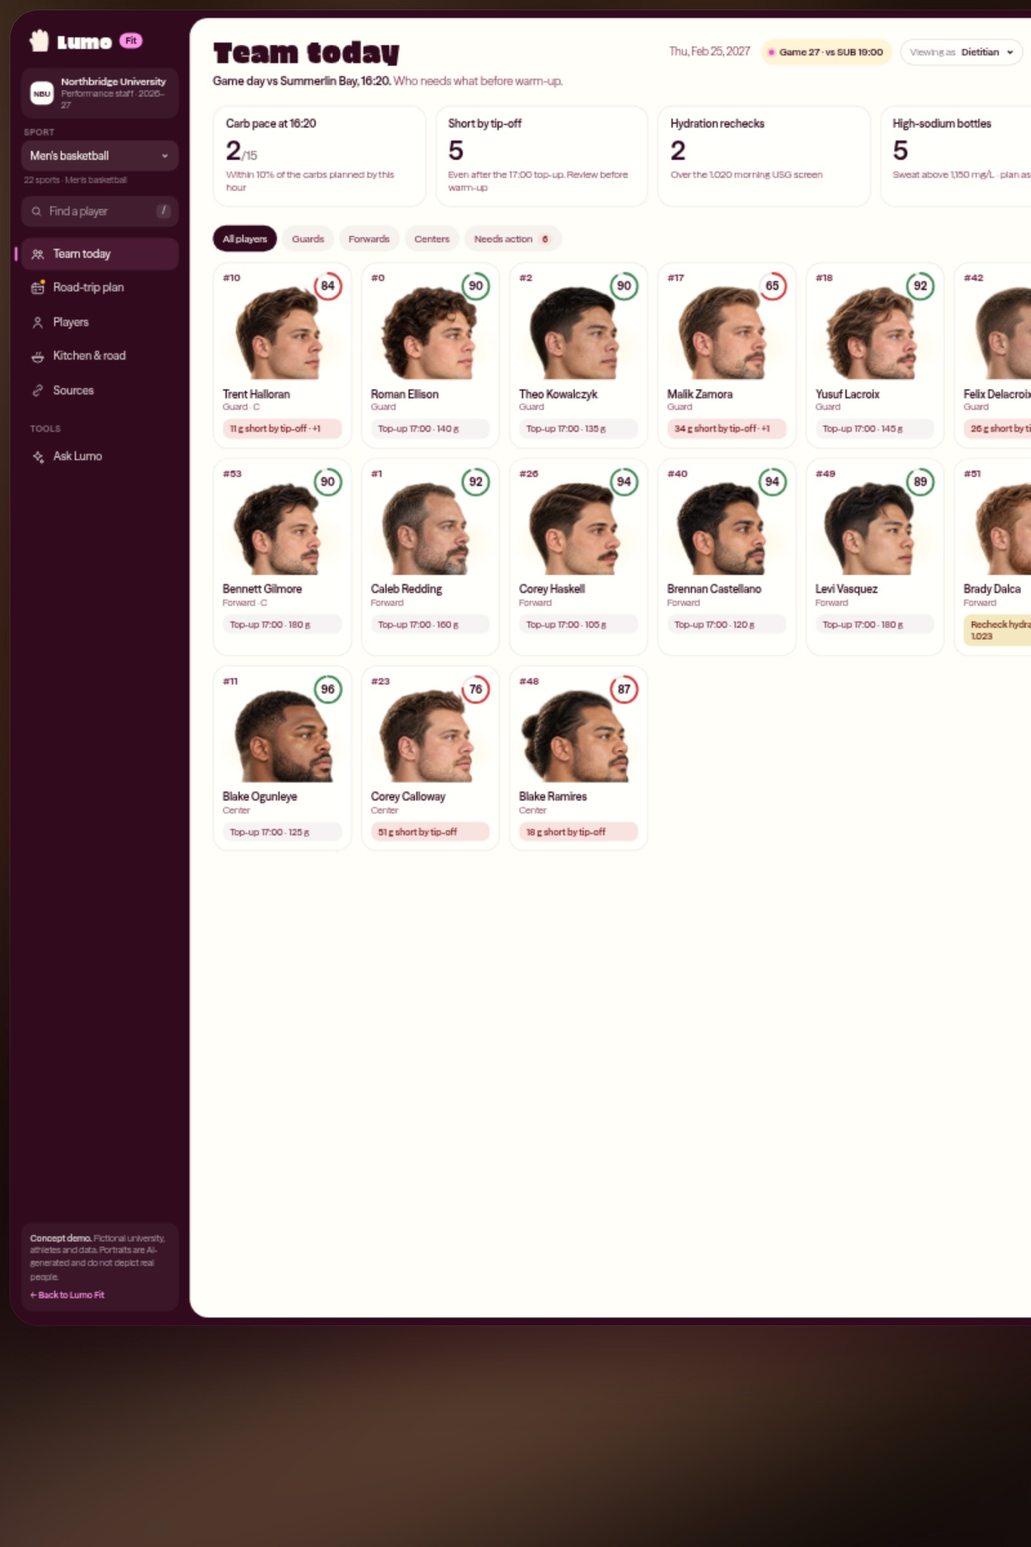Open Sources link icon
The image size is (1031, 1547).
pyautogui.click(x=37, y=391)
